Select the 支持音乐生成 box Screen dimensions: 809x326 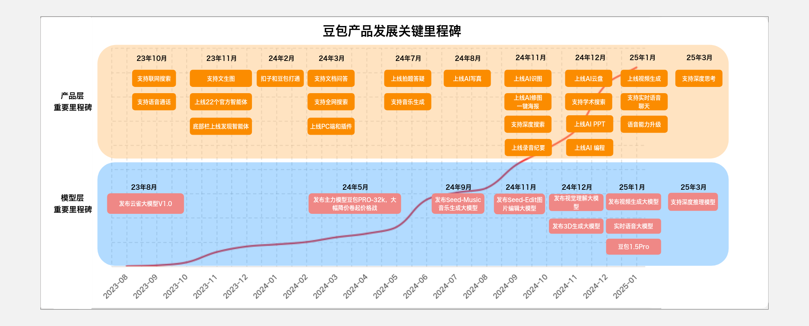[x=408, y=102]
